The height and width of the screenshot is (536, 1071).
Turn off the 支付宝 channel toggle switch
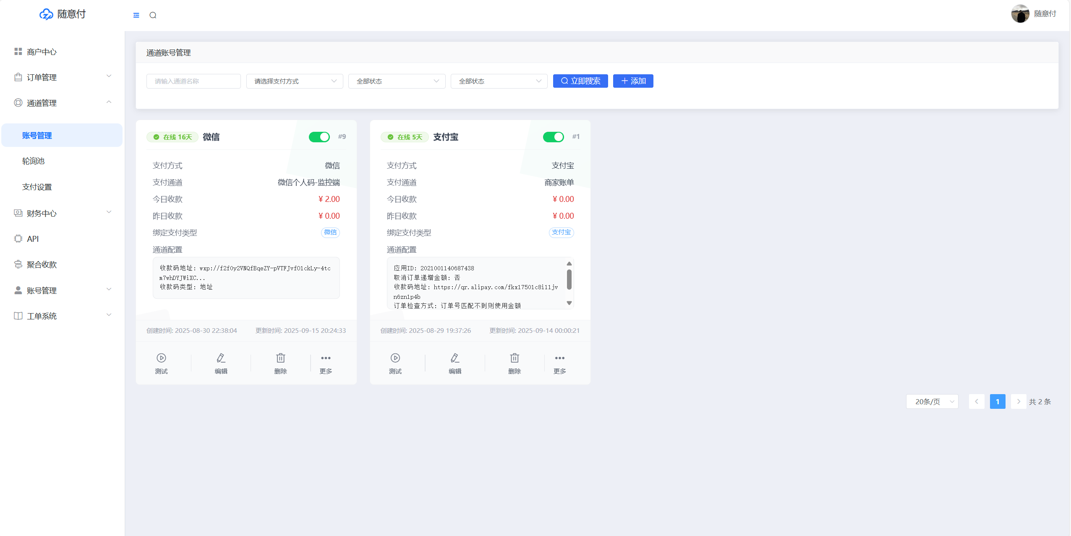click(553, 137)
